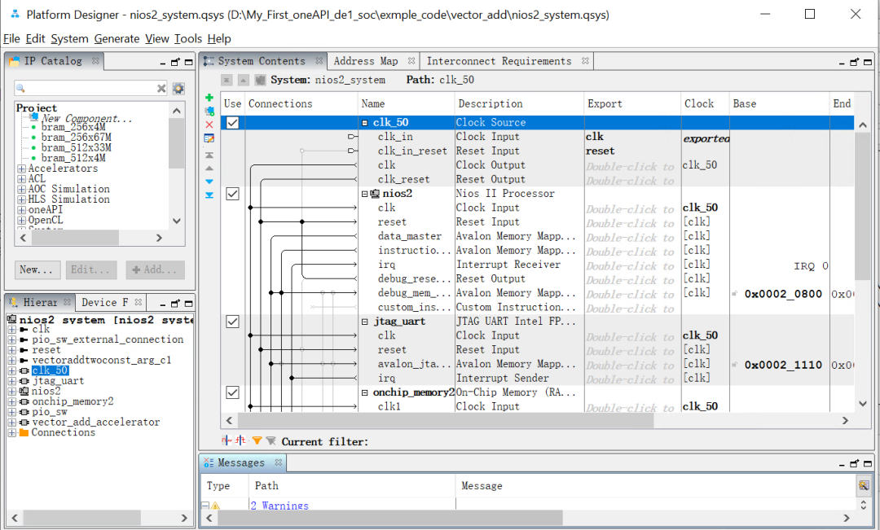880x530 pixels.
Task: Detach the Messages panel
Action: (x=854, y=464)
